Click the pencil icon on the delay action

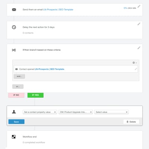[139, 24]
